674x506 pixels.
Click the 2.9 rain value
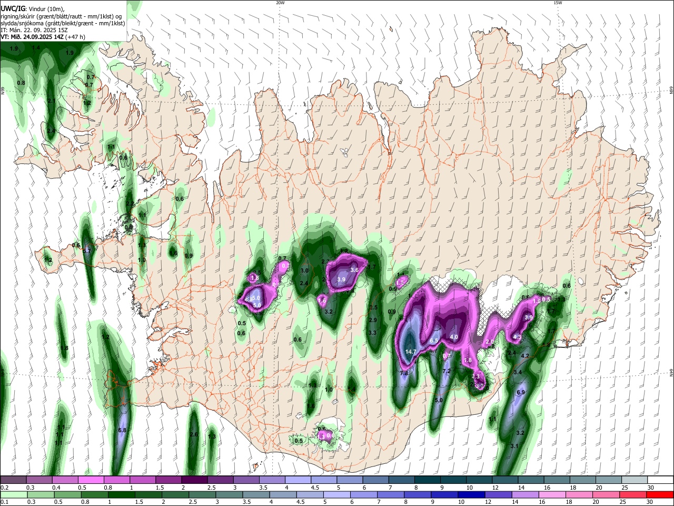pos(373,320)
